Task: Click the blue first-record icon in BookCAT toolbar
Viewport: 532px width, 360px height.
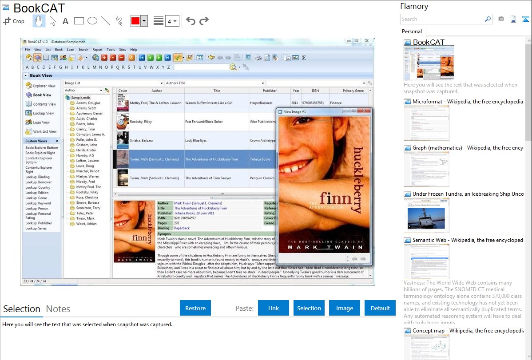Action: click(x=142, y=58)
